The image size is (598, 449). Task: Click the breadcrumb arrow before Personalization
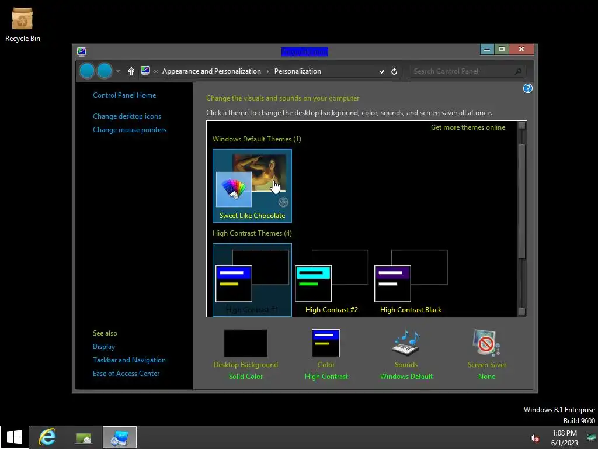(x=267, y=71)
